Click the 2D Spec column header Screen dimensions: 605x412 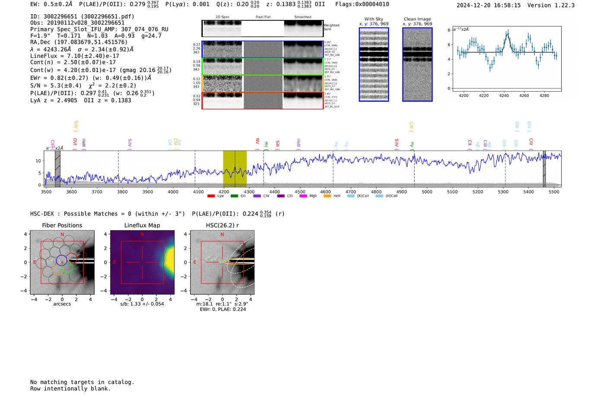tap(223, 17)
